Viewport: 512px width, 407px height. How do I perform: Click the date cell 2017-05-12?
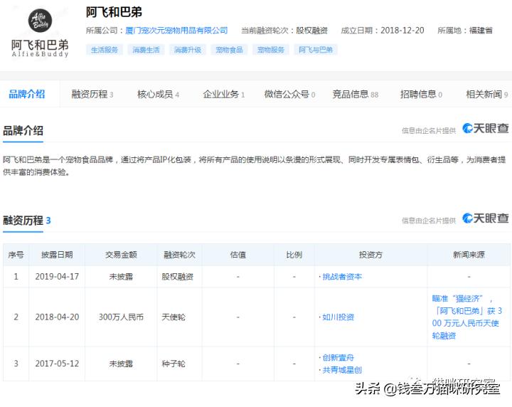pos(57,364)
